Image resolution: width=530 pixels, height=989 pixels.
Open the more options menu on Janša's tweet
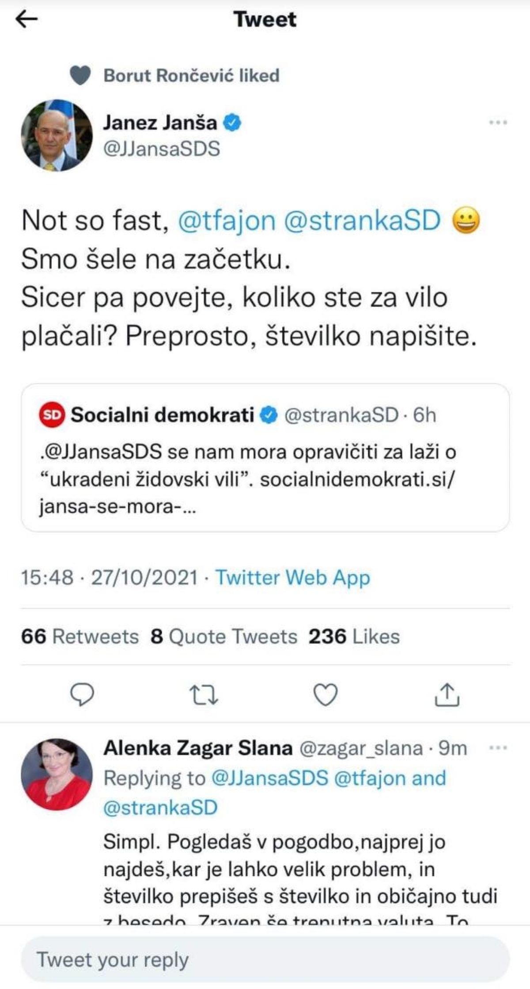coord(498,123)
